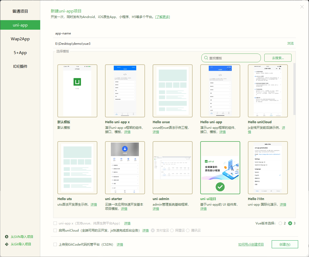Select the Hello i18n template
Viewport: 309px width, 257px height.
coord(268,168)
